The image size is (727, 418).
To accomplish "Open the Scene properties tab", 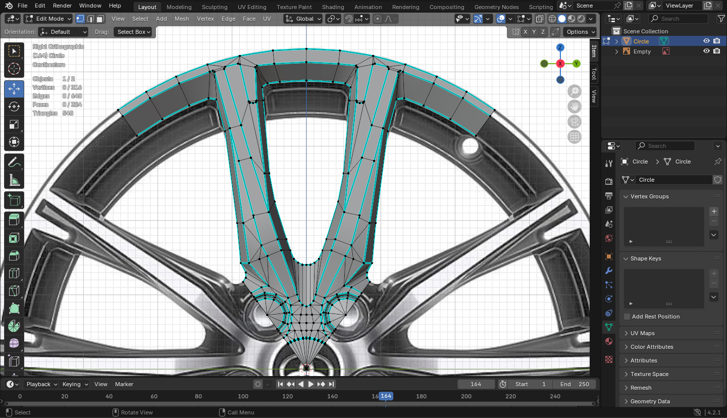I will [x=609, y=224].
